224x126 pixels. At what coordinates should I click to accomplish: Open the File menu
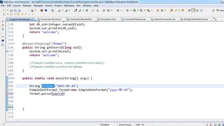click(3, 6)
